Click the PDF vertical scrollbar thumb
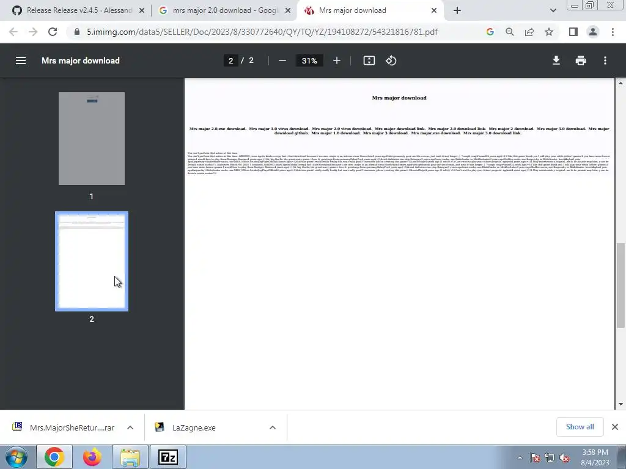Image resolution: width=626 pixels, height=469 pixels. (620, 285)
